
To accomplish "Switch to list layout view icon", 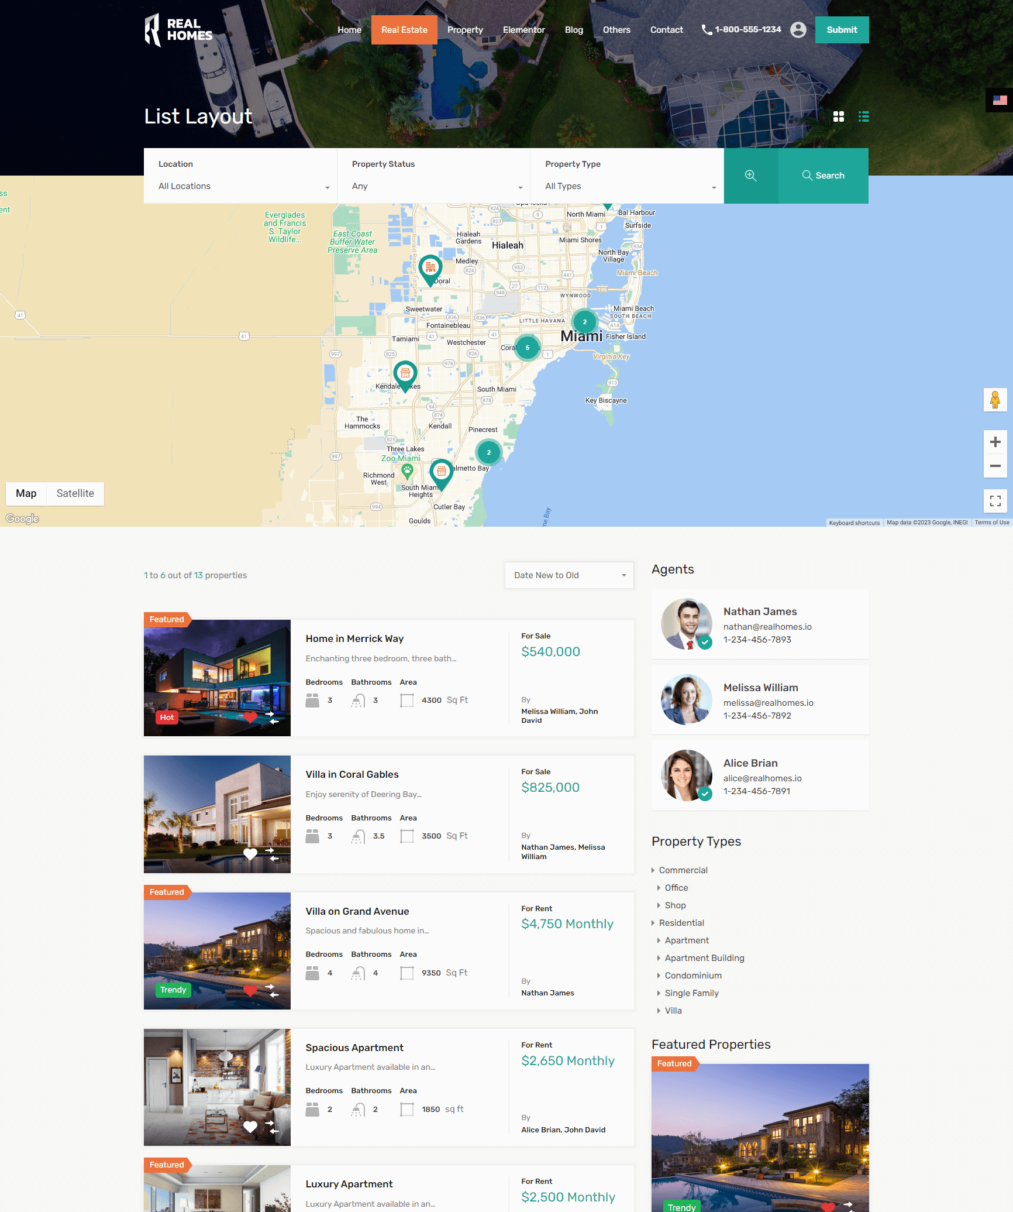I will point(863,116).
